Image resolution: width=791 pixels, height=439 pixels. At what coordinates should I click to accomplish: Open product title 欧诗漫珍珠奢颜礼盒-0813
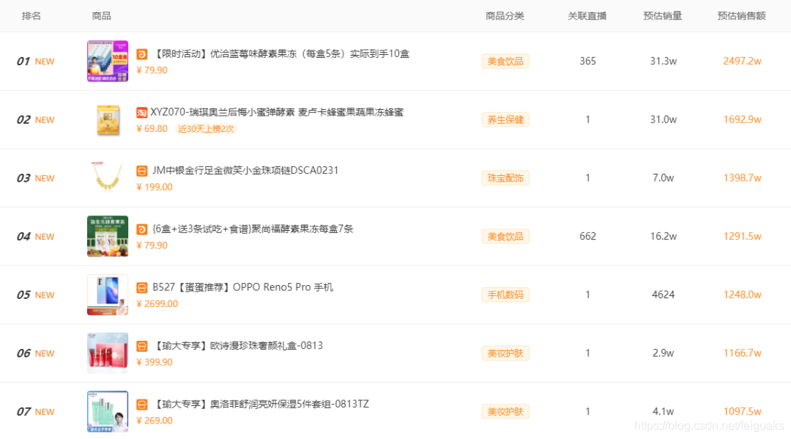click(x=237, y=346)
